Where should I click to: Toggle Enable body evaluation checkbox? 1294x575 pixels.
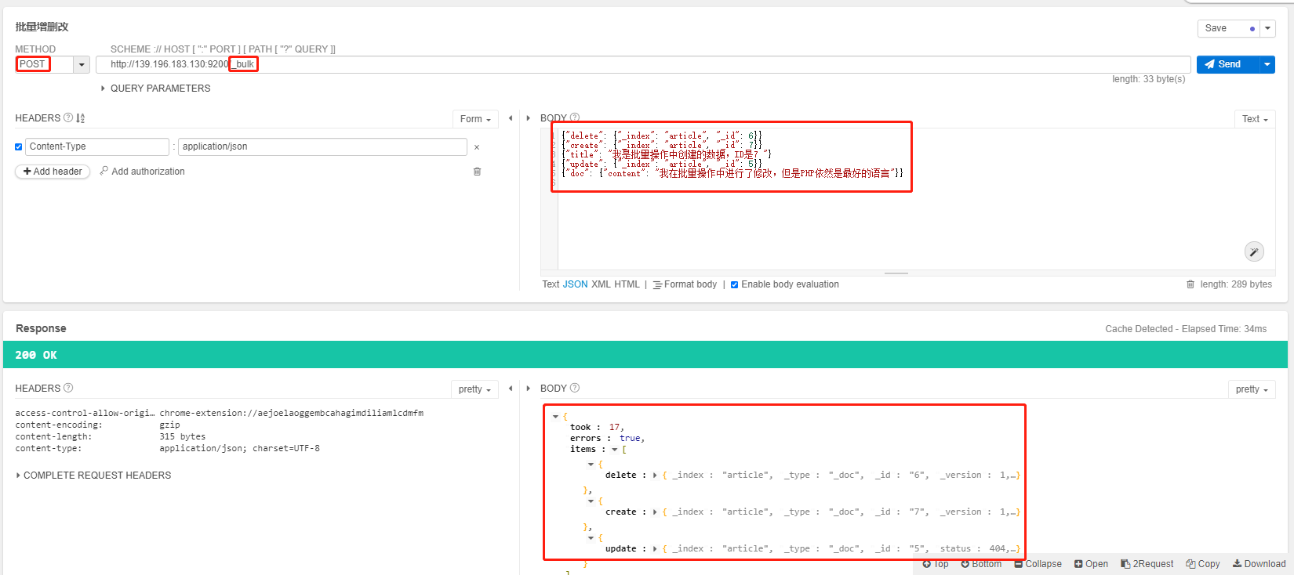point(734,285)
